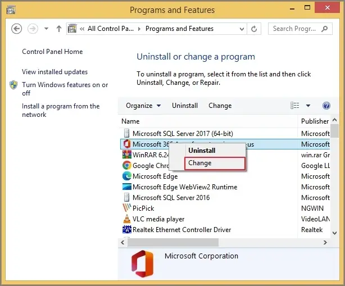
Task: Click the search magnifier icon
Action: (x=325, y=29)
